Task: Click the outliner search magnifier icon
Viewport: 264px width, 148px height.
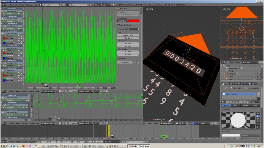Action: pos(260,62)
